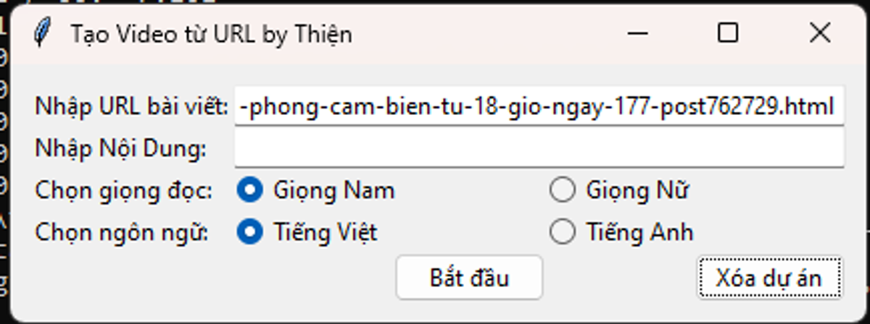The image size is (870, 324).
Task: Click the feather app icon in title bar
Action: coord(43,33)
